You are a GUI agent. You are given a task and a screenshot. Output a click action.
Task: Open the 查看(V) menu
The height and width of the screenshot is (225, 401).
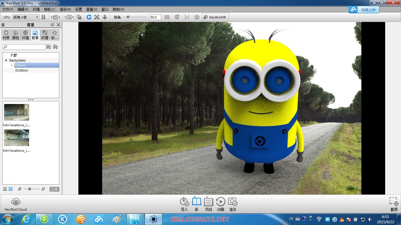(92, 9)
